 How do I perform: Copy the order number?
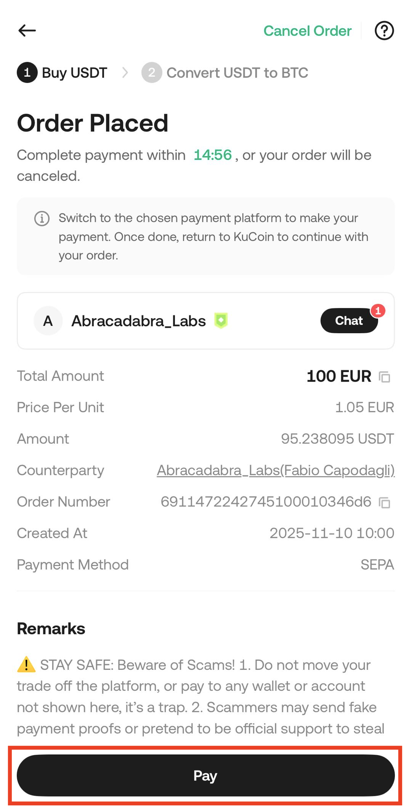[x=384, y=503]
